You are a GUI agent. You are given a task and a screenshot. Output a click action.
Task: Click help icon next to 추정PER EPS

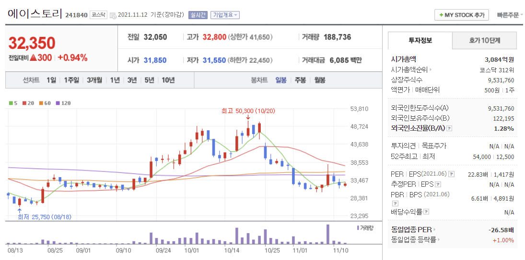click(438, 184)
